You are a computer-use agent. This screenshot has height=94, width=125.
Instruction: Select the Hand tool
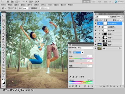pos(3,74)
